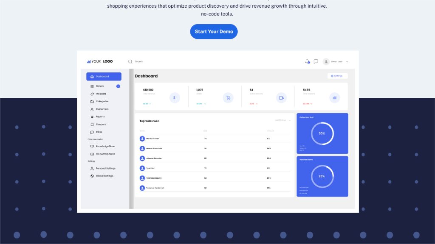Select Dashboard in the sidebar
435x244 pixels.
pos(104,77)
